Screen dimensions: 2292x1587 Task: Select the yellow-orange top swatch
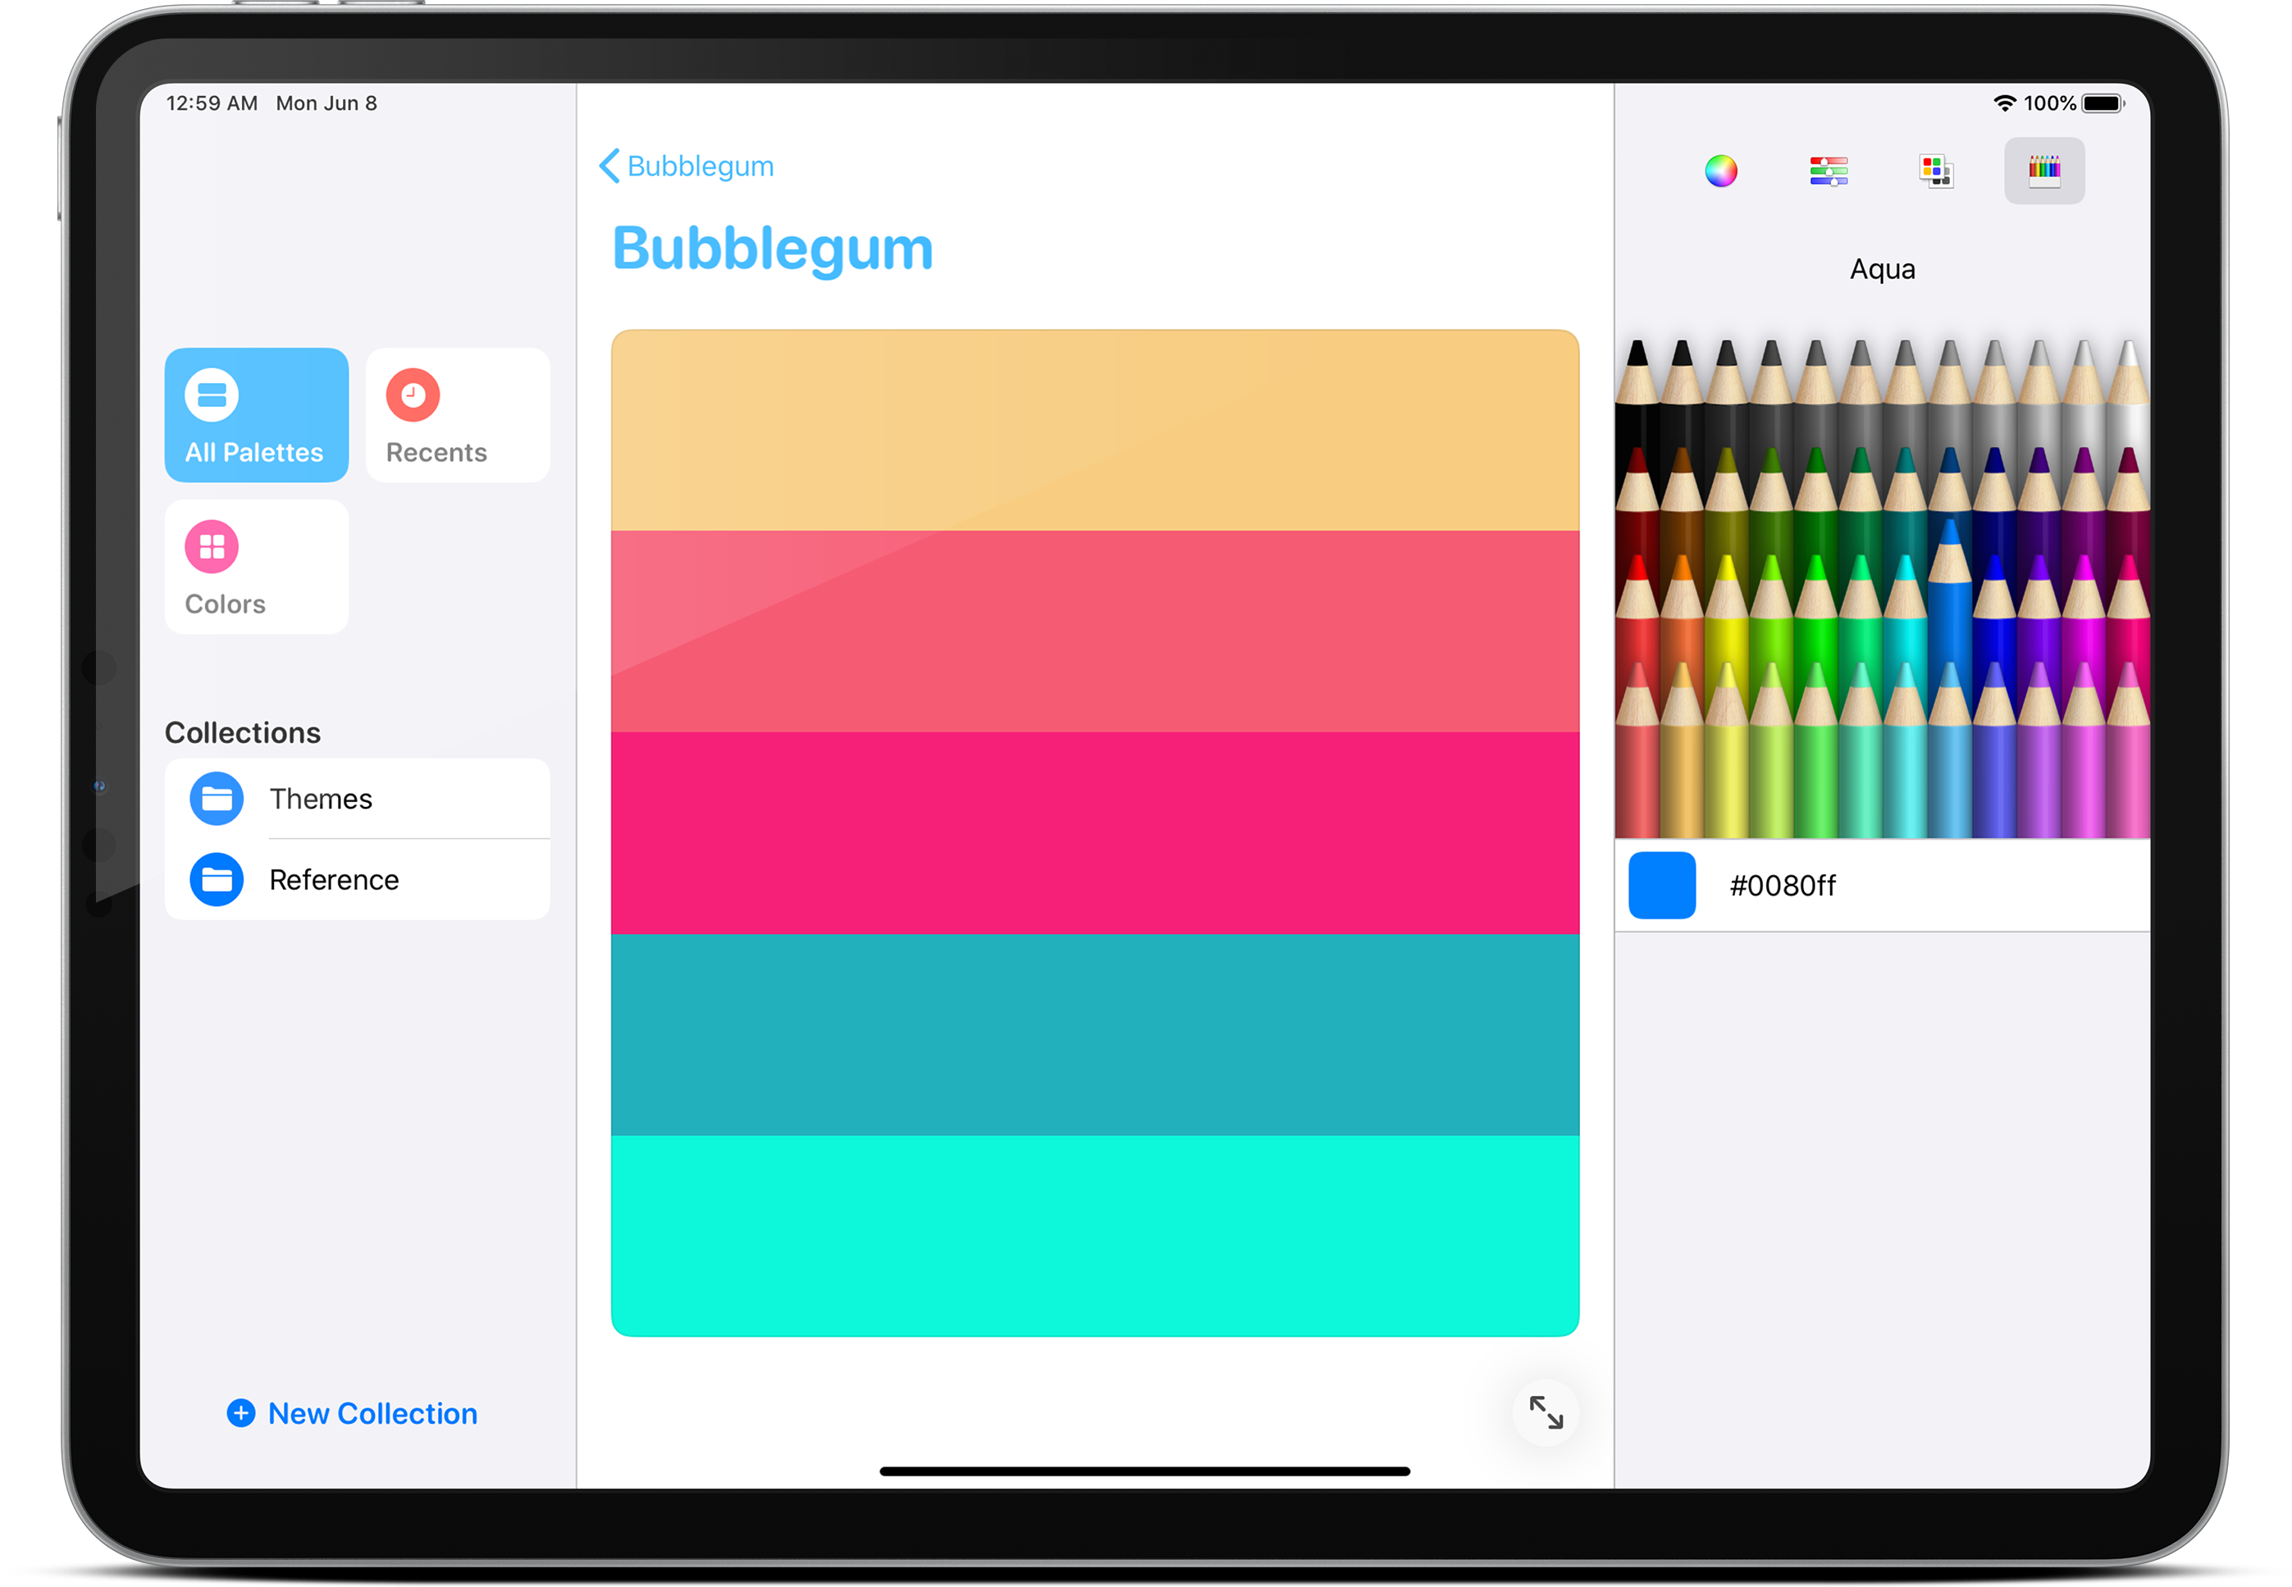(1093, 430)
